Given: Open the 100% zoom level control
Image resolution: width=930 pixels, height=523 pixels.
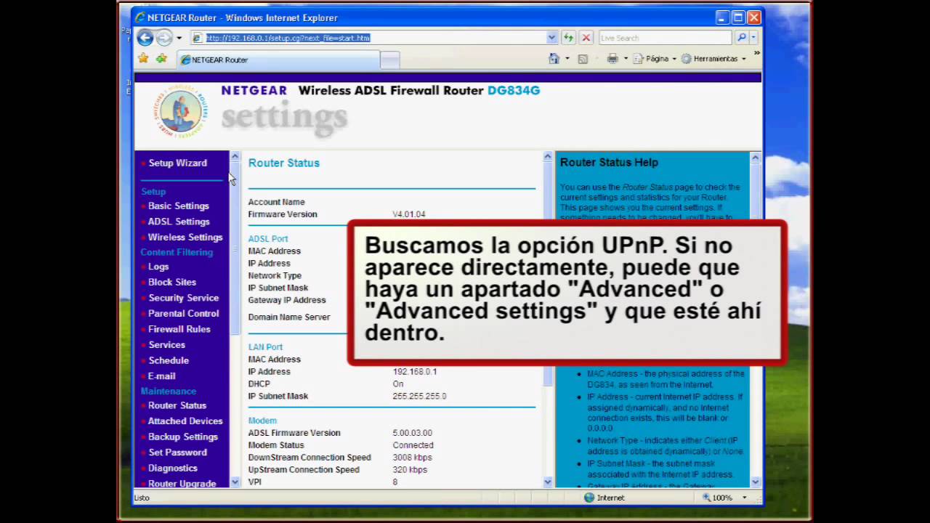Looking at the screenshot, I should click(x=724, y=498).
